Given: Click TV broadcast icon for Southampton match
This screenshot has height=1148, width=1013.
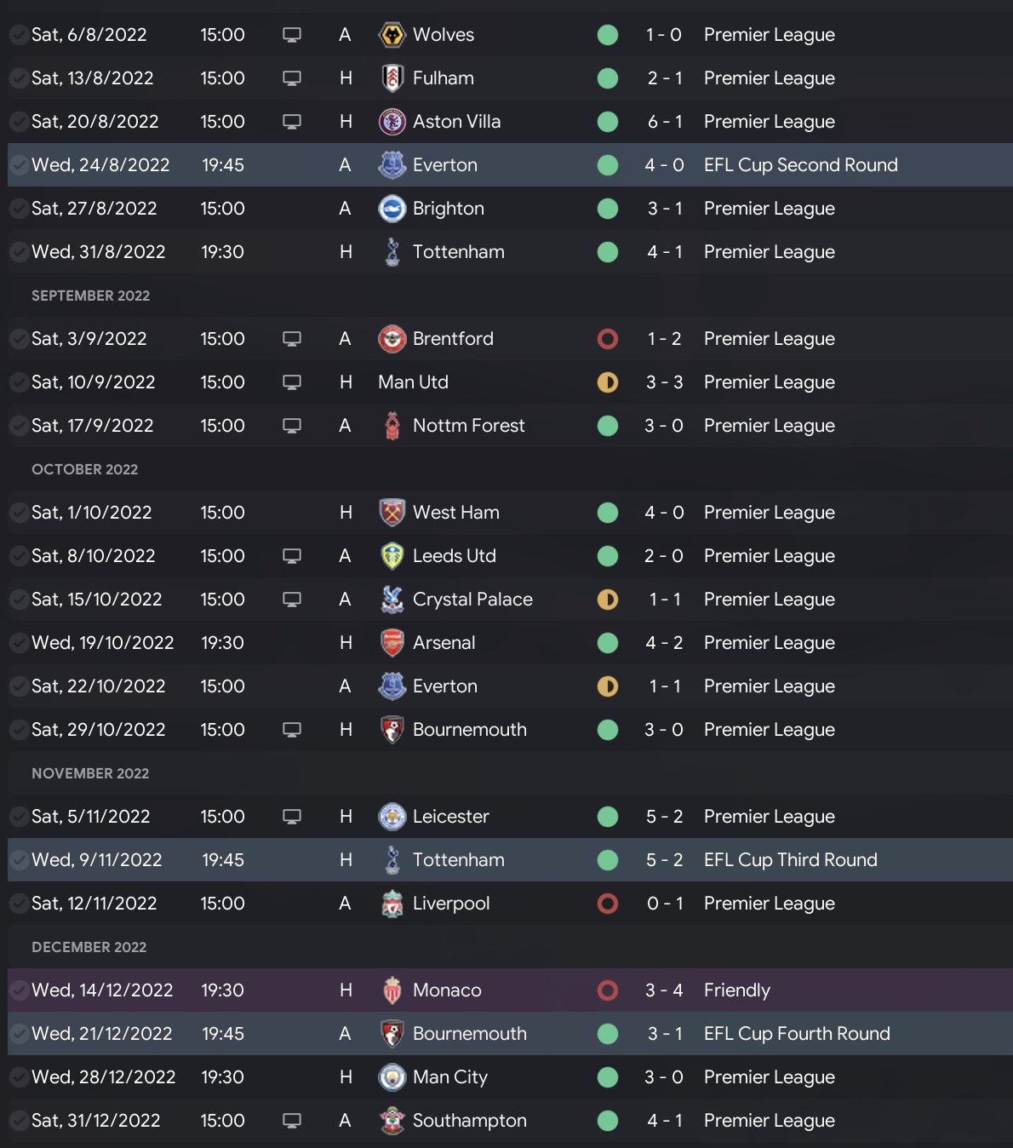Looking at the screenshot, I should point(292,1121).
